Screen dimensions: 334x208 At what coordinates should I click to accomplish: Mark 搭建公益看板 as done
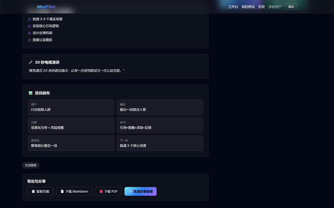coord(30,40)
